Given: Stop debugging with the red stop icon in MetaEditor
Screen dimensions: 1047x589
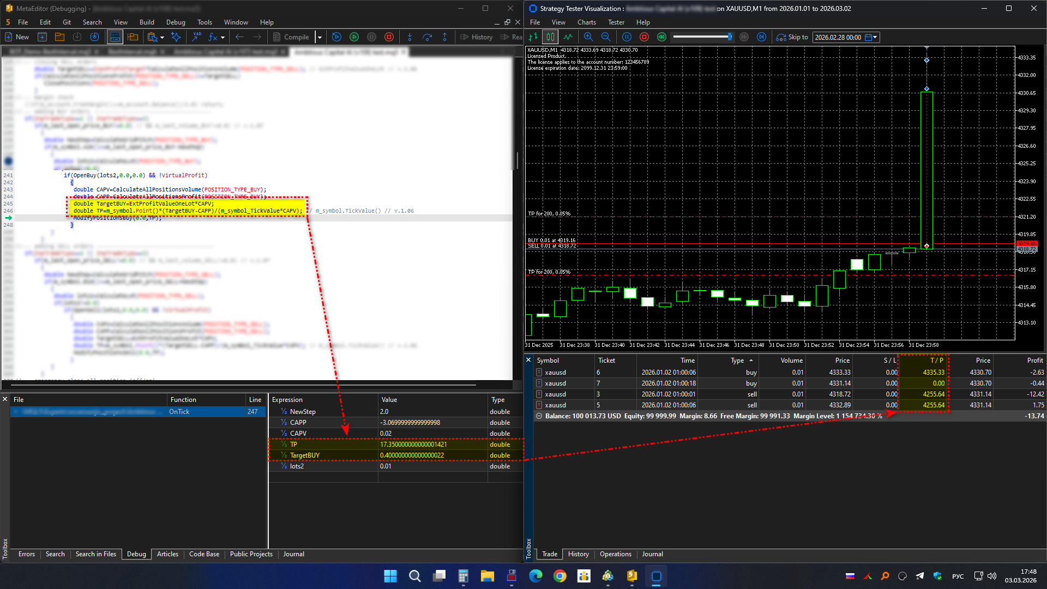Looking at the screenshot, I should 389,37.
